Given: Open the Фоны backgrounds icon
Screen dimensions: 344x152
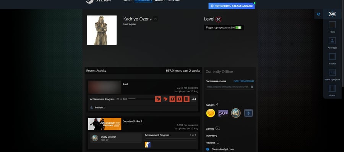Looking at the screenshot, I should point(332,88).
